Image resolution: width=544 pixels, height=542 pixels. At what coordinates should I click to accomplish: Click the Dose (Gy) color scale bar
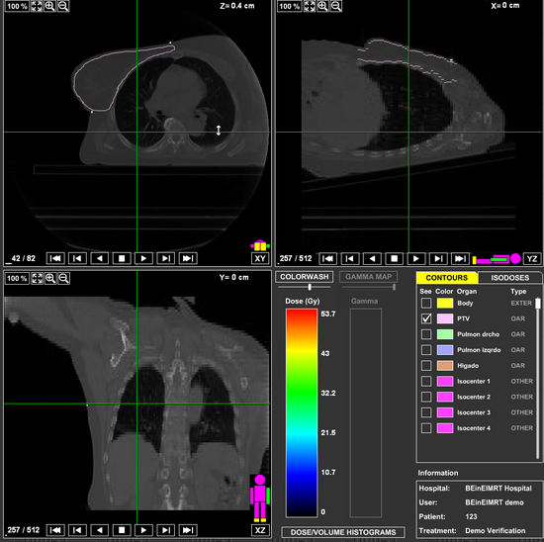click(x=302, y=412)
